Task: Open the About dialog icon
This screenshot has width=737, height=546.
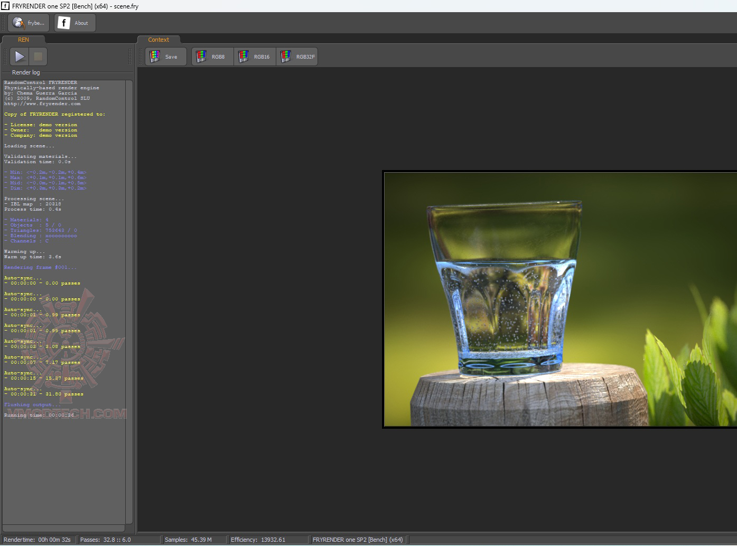Action: click(x=64, y=23)
